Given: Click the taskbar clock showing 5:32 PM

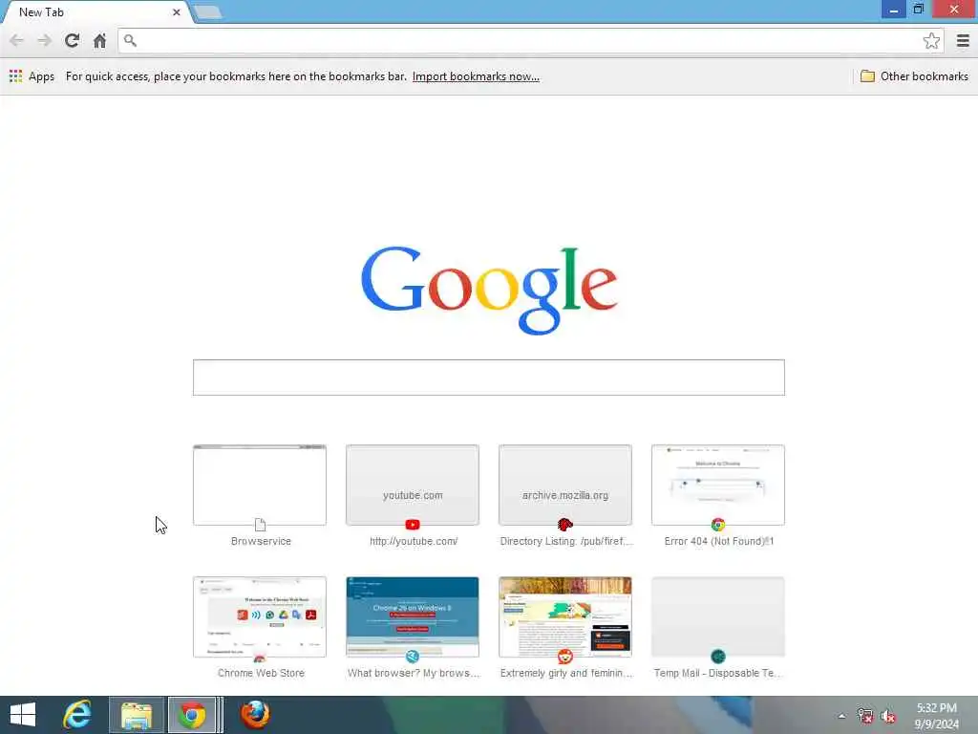Looking at the screenshot, I should pyautogui.click(x=936, y=715).
